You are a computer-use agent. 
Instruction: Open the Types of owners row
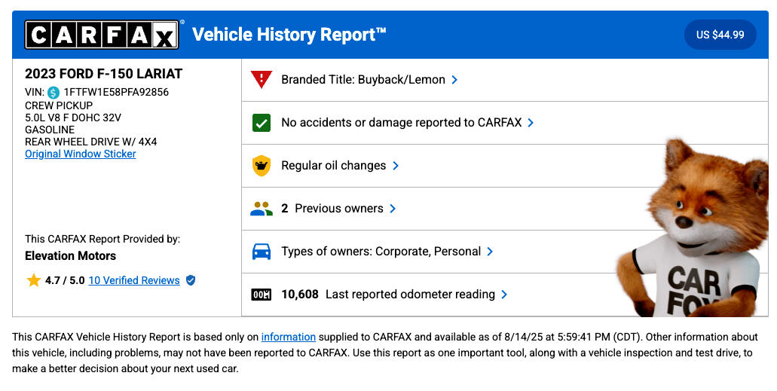tap(381, 252)
